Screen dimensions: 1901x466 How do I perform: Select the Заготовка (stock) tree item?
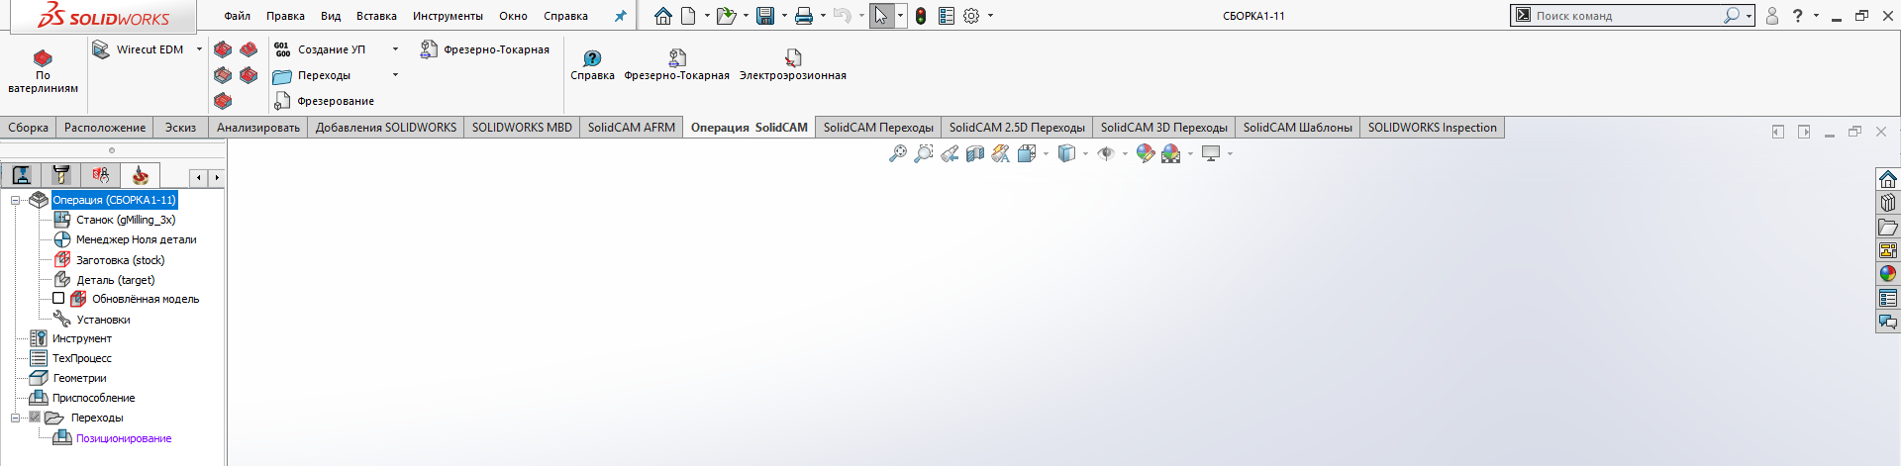point(120,260)
